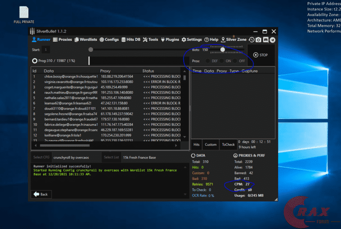Click the Back button
341x229 pixels.
tap(41, 194)
